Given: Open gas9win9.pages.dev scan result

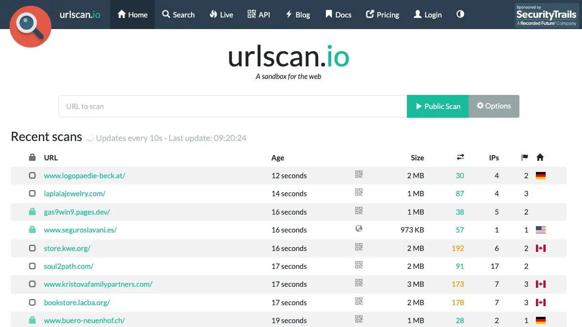Looking at the screenshot, I should [77, 212].
